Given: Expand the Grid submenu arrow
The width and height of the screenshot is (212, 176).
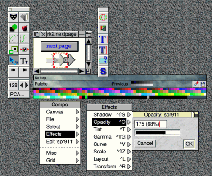Looking at the screenshot, I should [77, 160].
